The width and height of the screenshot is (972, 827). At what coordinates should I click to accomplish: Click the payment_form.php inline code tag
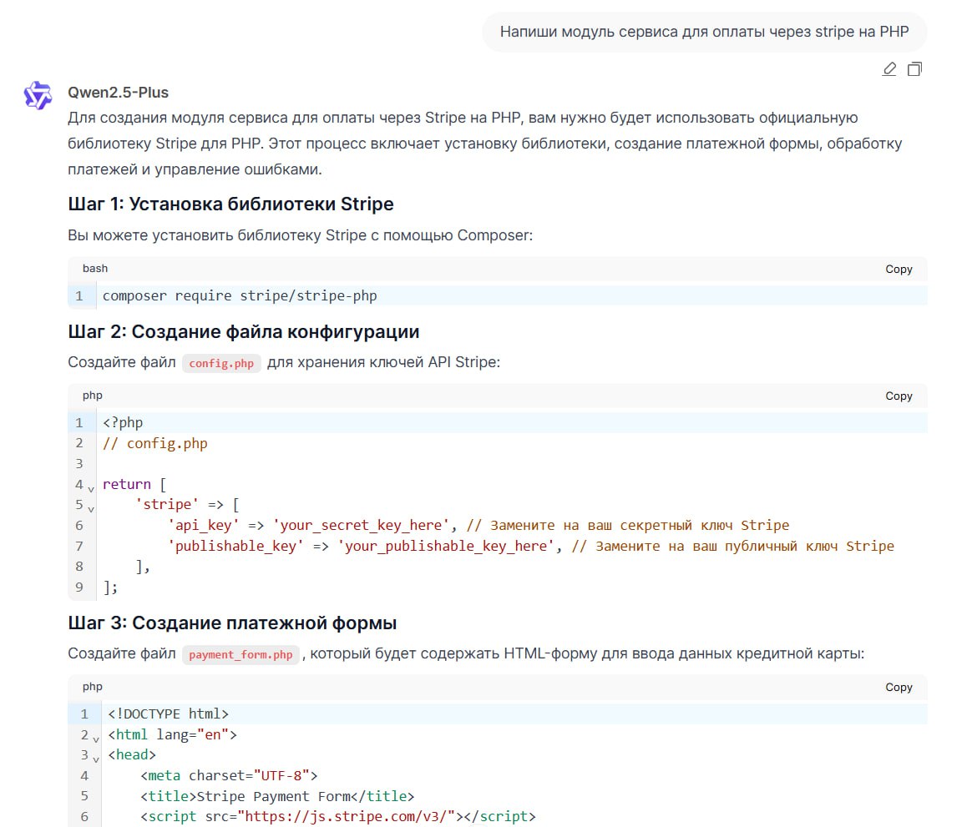[x=240, y=655]
